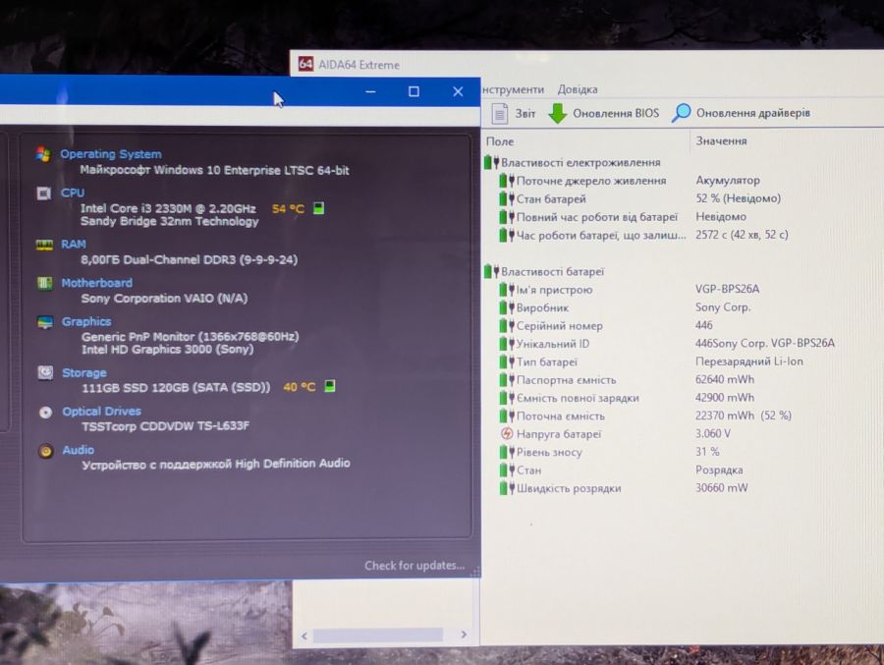Click the Значення column header

pos(721,141)
